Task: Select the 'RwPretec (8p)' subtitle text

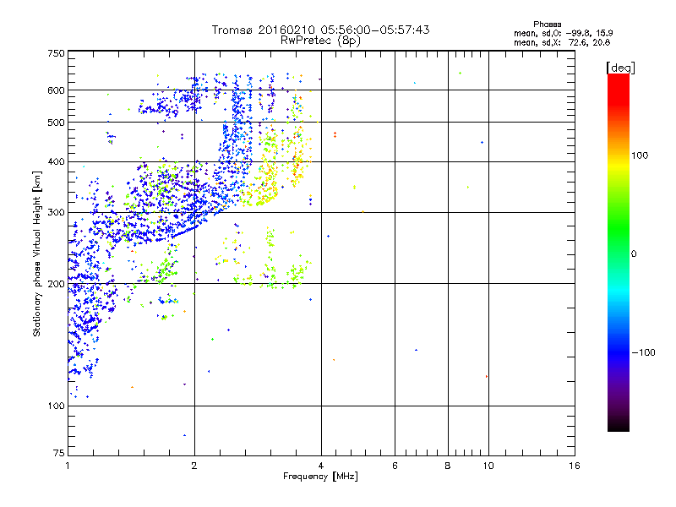Action: click(x=320, y=41)
